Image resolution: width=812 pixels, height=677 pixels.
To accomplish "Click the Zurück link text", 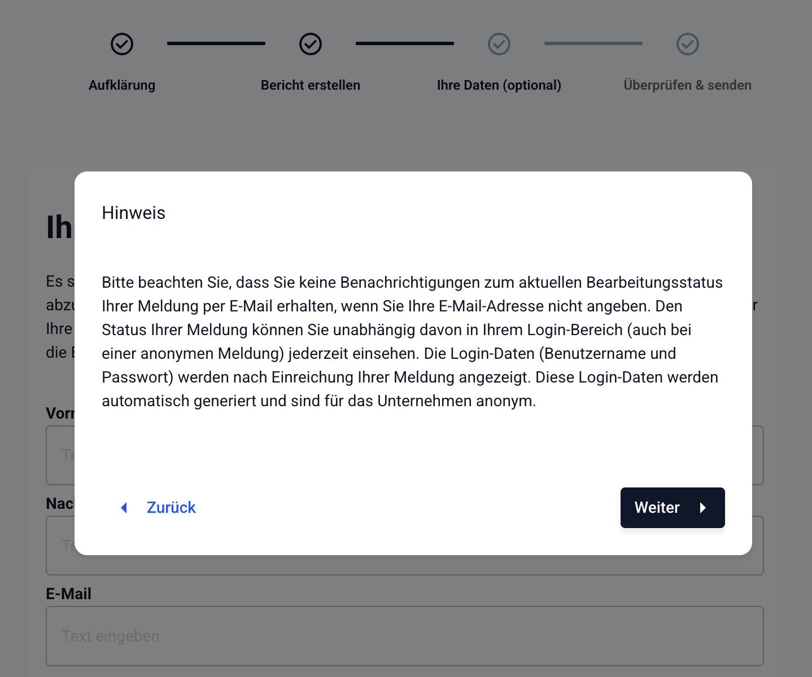I will point(171,508).
